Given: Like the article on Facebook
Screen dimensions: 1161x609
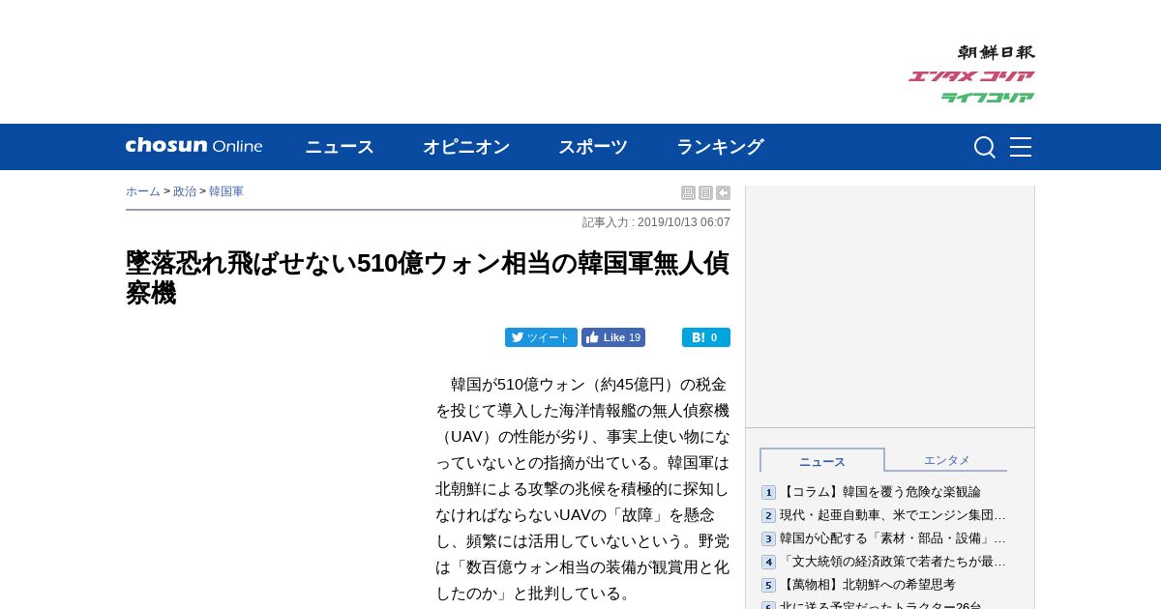Looking at the screenshot, I should click(613, 337).
